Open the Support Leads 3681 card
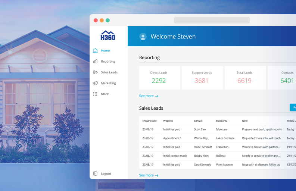296x191 pixels. 202,78
